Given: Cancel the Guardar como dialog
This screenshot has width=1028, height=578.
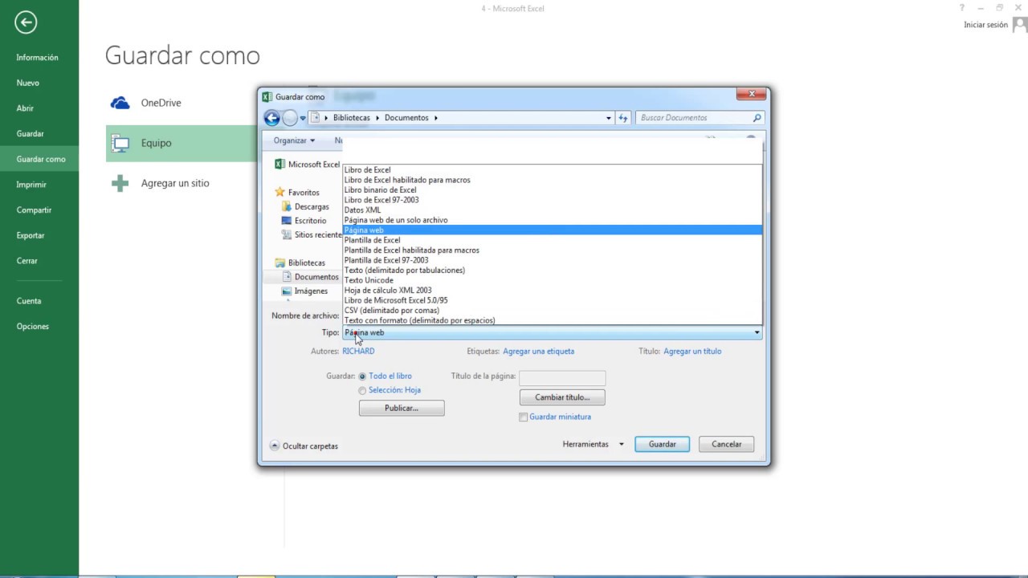Looking at the screenshot, I should click(x=727, y=444).
